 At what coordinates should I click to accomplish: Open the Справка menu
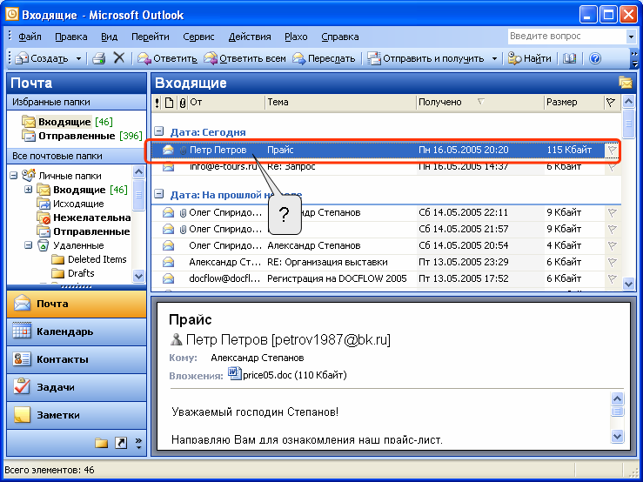point(340,37)
